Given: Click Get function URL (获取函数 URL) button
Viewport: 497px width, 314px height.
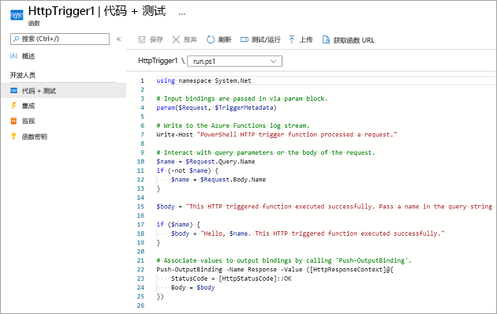Looking at the screenshot, I should [349, 40].
